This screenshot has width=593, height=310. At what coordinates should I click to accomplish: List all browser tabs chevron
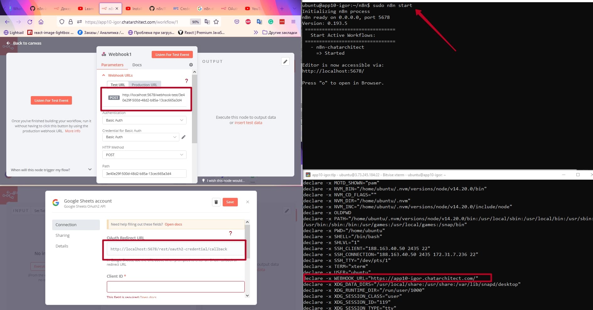pos(294,8)
